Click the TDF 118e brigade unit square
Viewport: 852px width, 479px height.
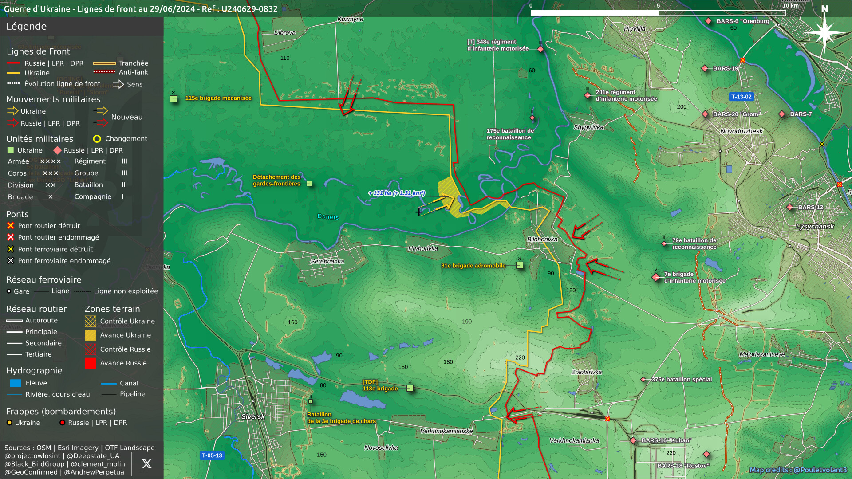[x=410, y=388]
